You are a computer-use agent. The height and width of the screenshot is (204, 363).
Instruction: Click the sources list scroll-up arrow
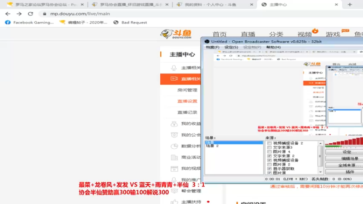(320, 143)
